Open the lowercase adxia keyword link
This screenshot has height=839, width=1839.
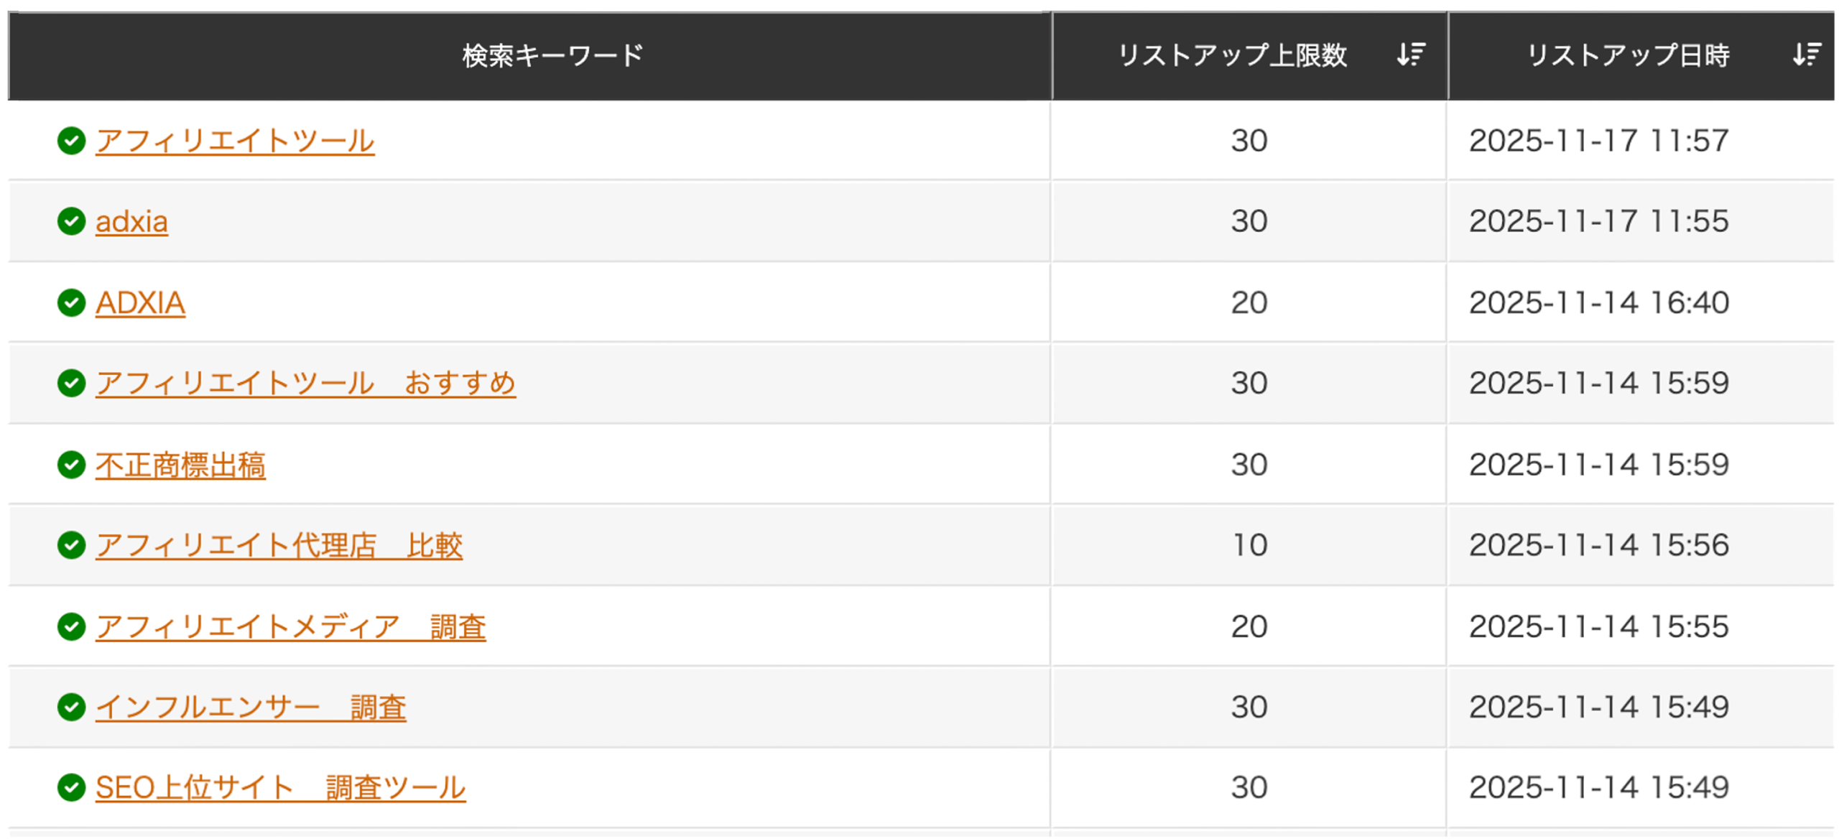pyautogui.click(x=131, y=222)
